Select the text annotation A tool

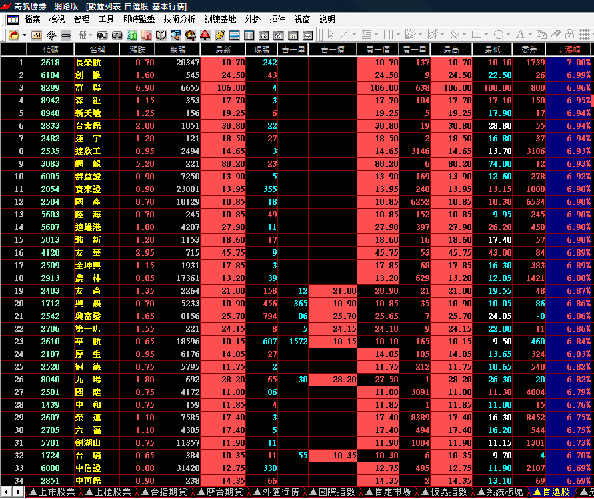tap(521, 35)
